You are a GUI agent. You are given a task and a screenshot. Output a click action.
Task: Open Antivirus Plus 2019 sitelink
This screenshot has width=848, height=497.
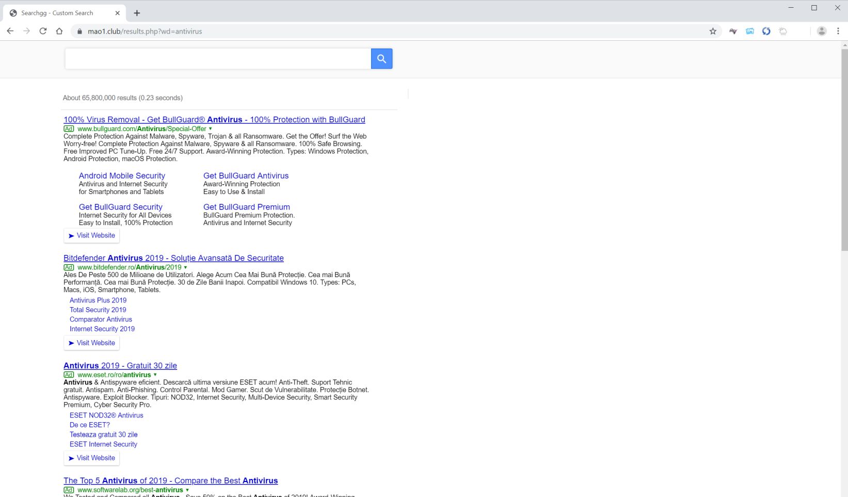(x=98, y=300)
